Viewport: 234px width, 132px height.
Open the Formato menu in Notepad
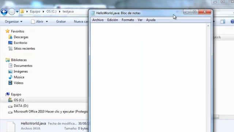click(128, 20)
